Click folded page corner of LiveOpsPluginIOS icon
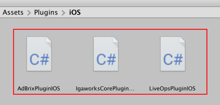220x105 pixels. (182, 40)
